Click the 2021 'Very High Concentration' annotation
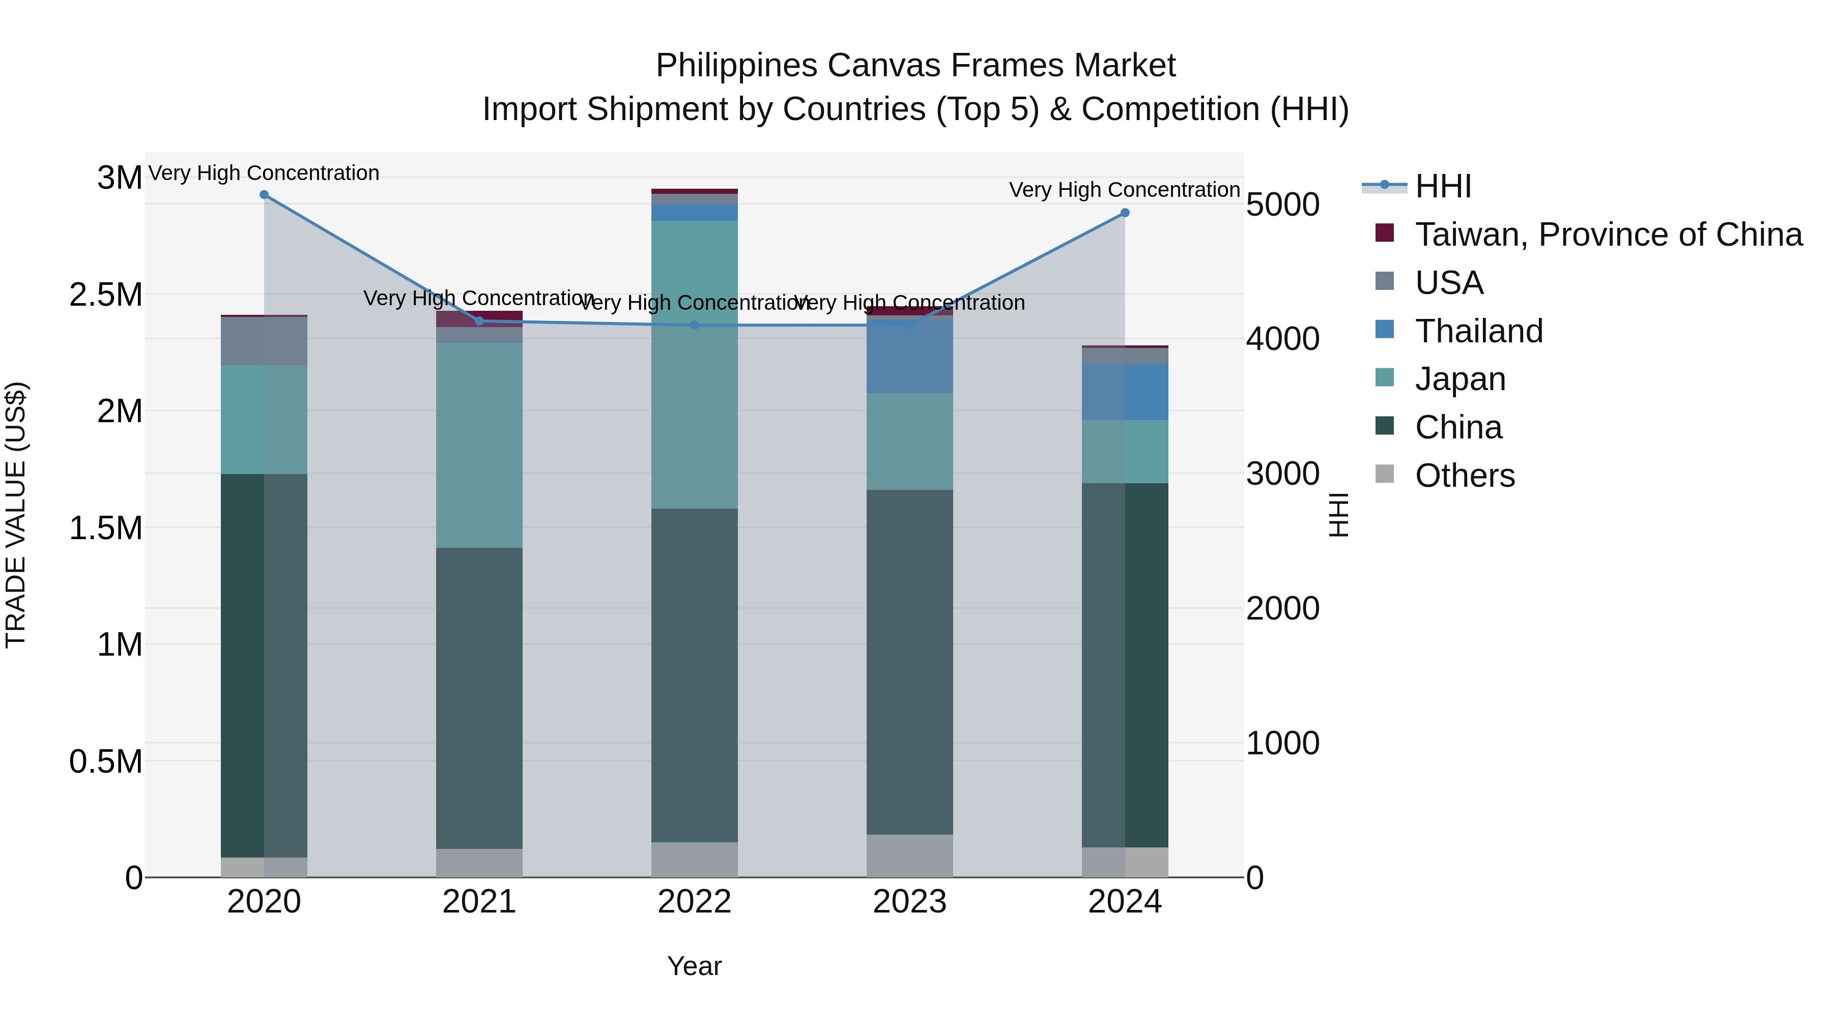The image size is (1832, 1030). [x=479, y=298]
